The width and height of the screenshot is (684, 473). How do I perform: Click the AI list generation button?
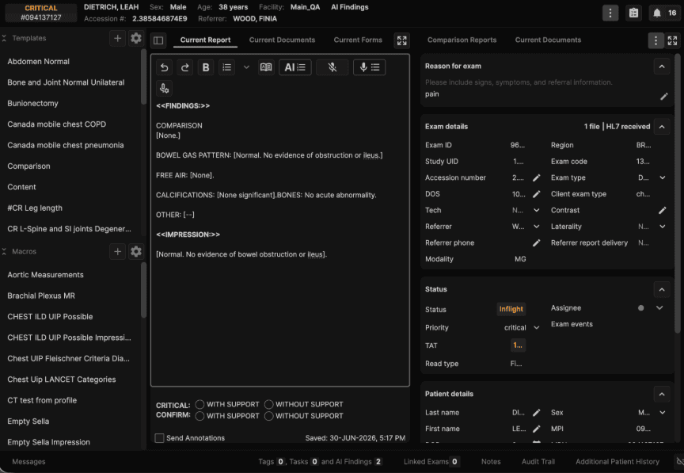[x=294, y=67]
